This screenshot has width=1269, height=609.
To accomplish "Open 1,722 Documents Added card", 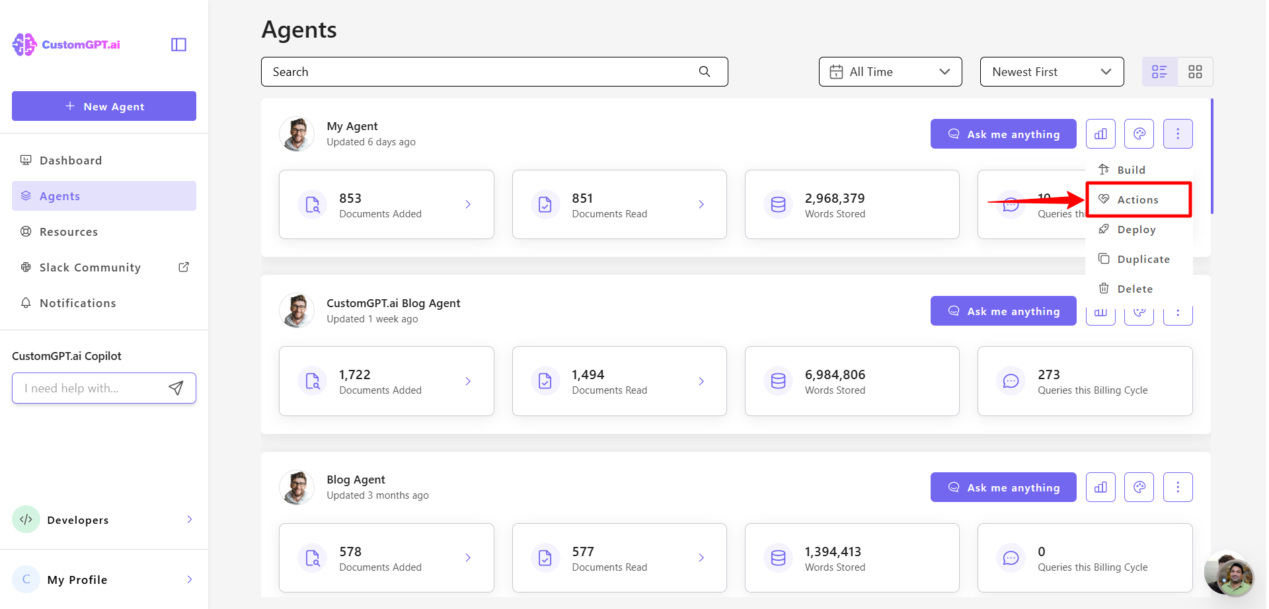I will 387,381.
